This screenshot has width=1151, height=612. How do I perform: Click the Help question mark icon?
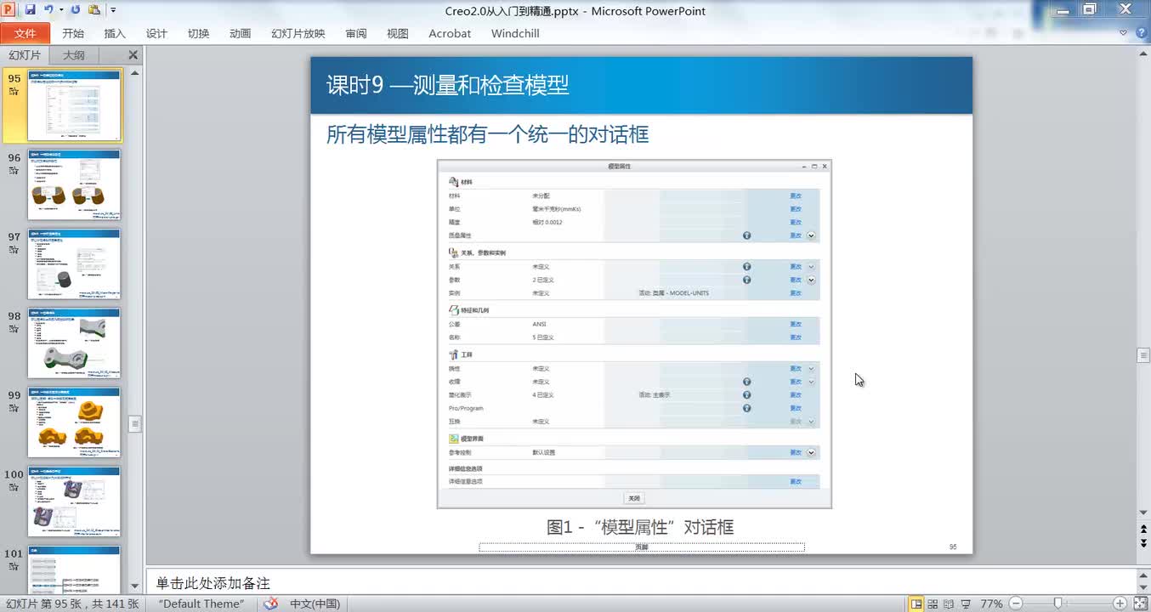(x=1140, y=33)
